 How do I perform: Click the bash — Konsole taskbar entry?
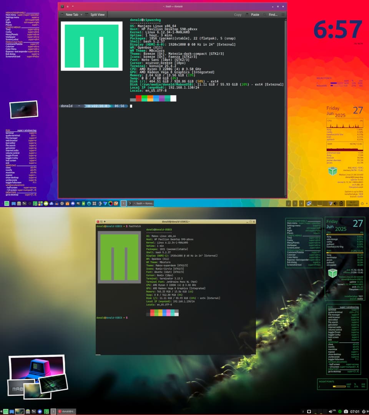coord(143,204)
